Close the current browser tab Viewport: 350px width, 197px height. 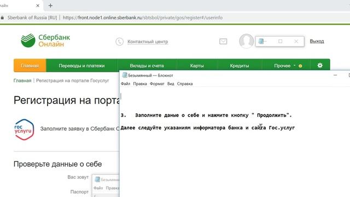pyautogui.click(x=38, y=5)
